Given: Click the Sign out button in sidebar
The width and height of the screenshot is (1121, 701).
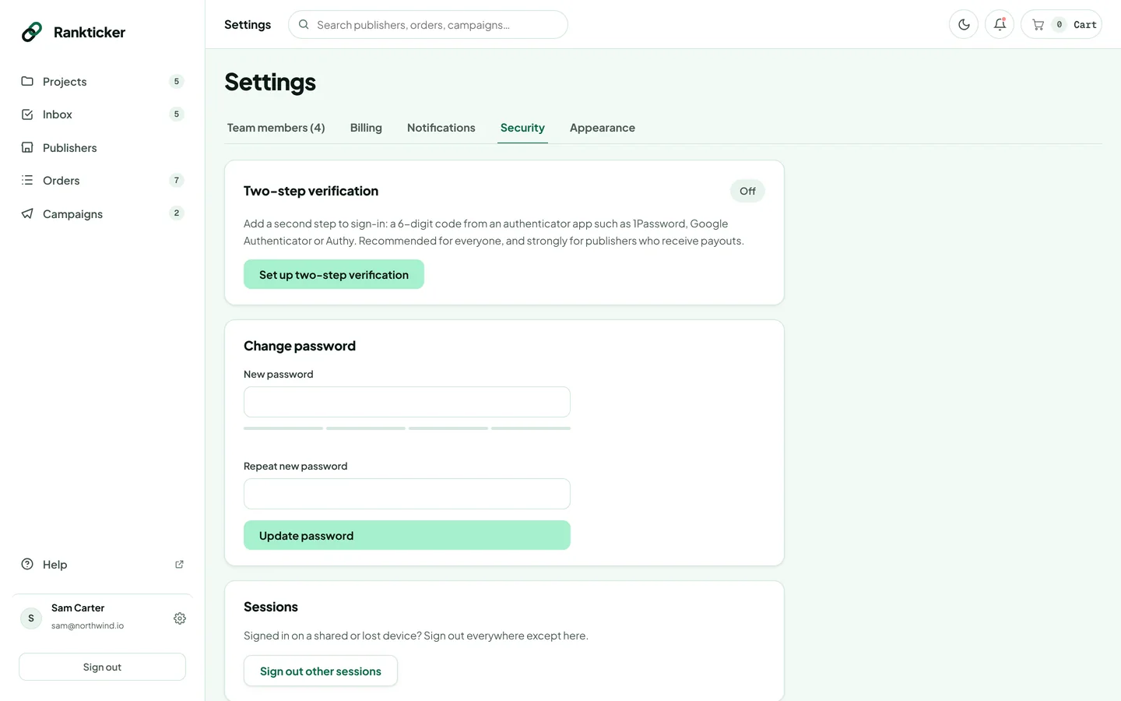Looking at the screenshot, I should click(x=102, y=667).
